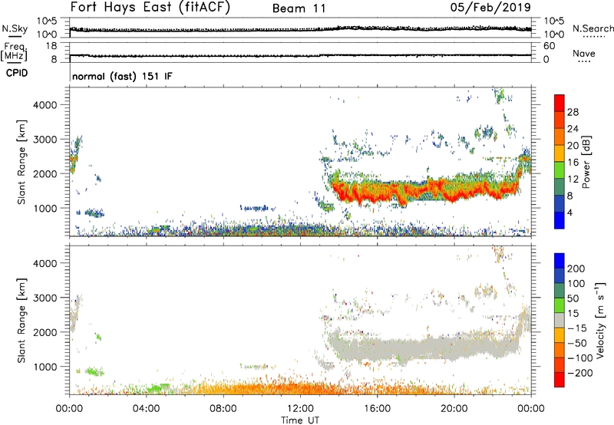Click the 'Fort Hays East (fitACF)' title
Image resolution: width=614 pixels, height=425 pixels.
[x=150, y=7]
